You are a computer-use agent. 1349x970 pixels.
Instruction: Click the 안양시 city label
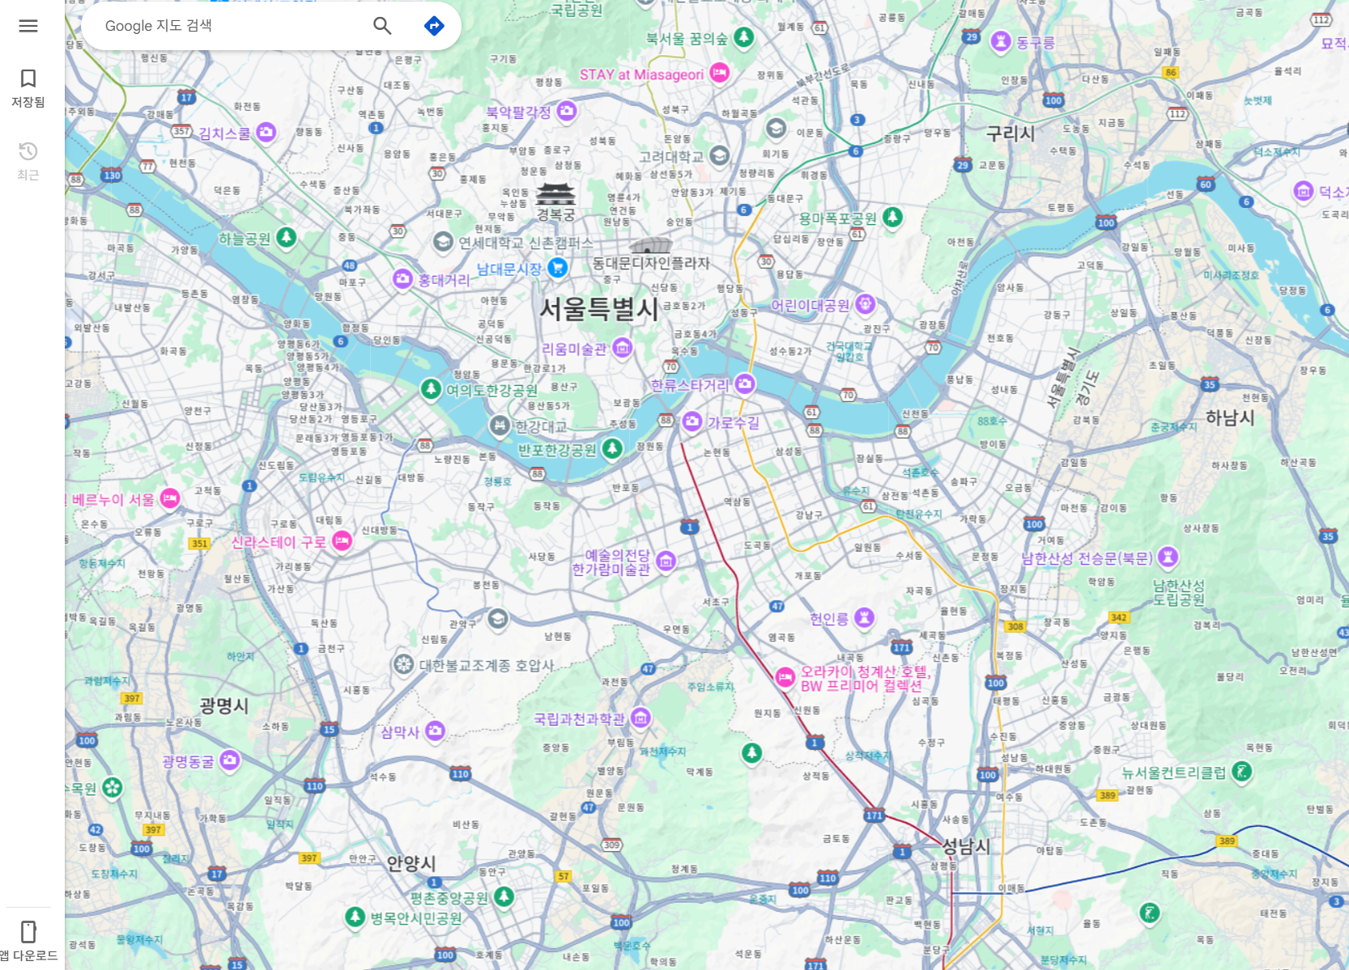click(411, 863)
